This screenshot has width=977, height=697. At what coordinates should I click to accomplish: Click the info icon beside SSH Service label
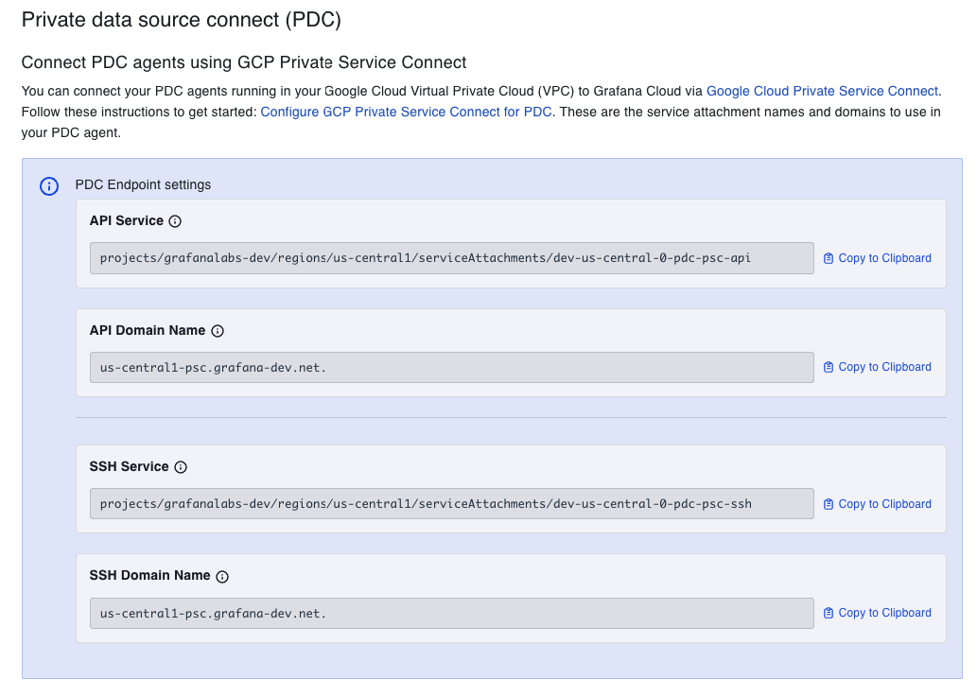pos(180,466)
